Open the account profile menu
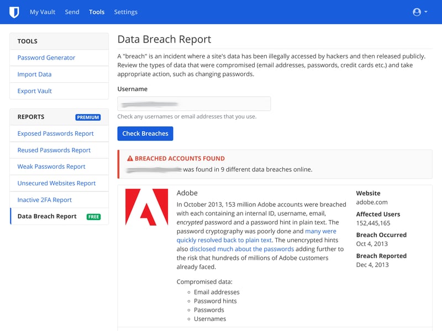 pos(420,12)
